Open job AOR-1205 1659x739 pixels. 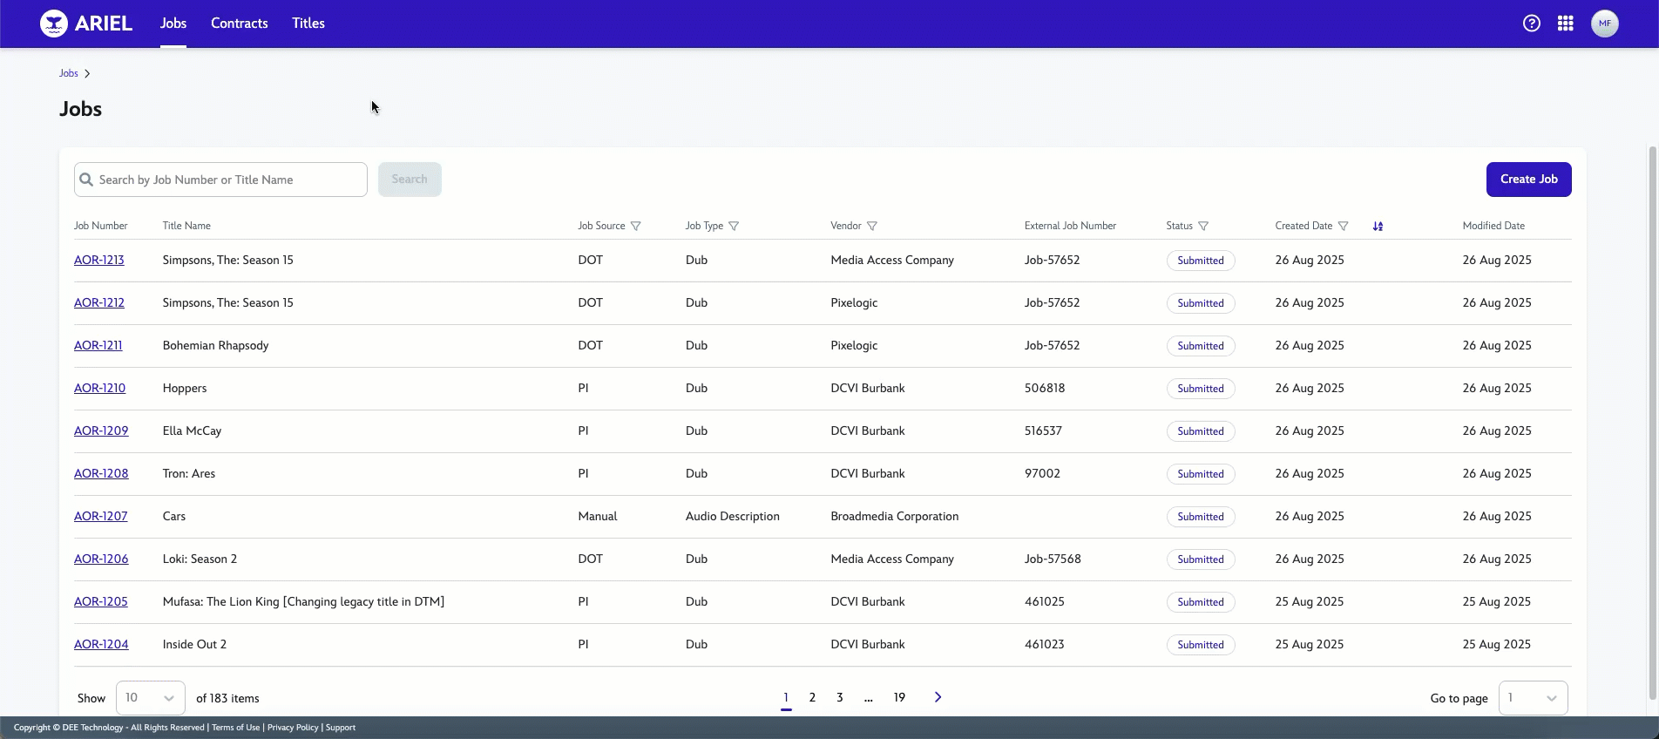tap(101, 602)
